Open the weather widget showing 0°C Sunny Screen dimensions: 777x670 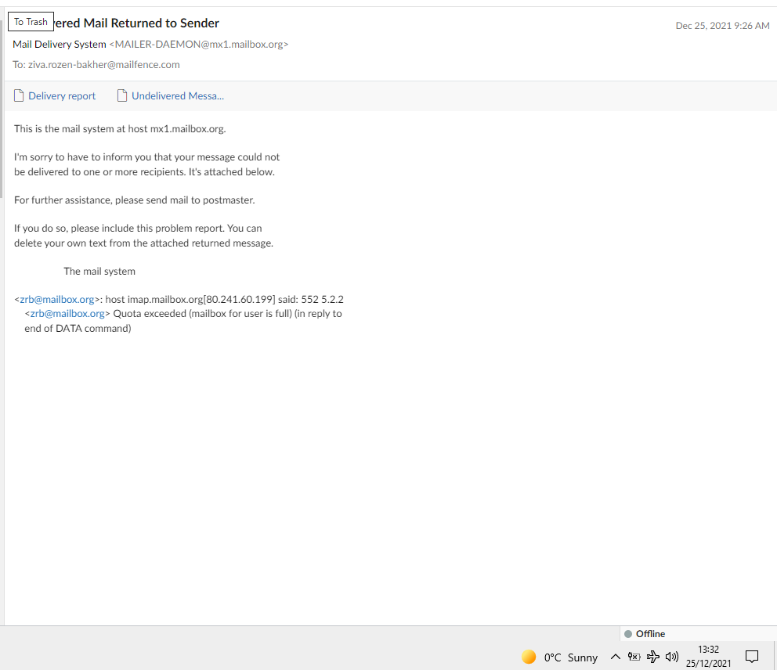(560, 657)
